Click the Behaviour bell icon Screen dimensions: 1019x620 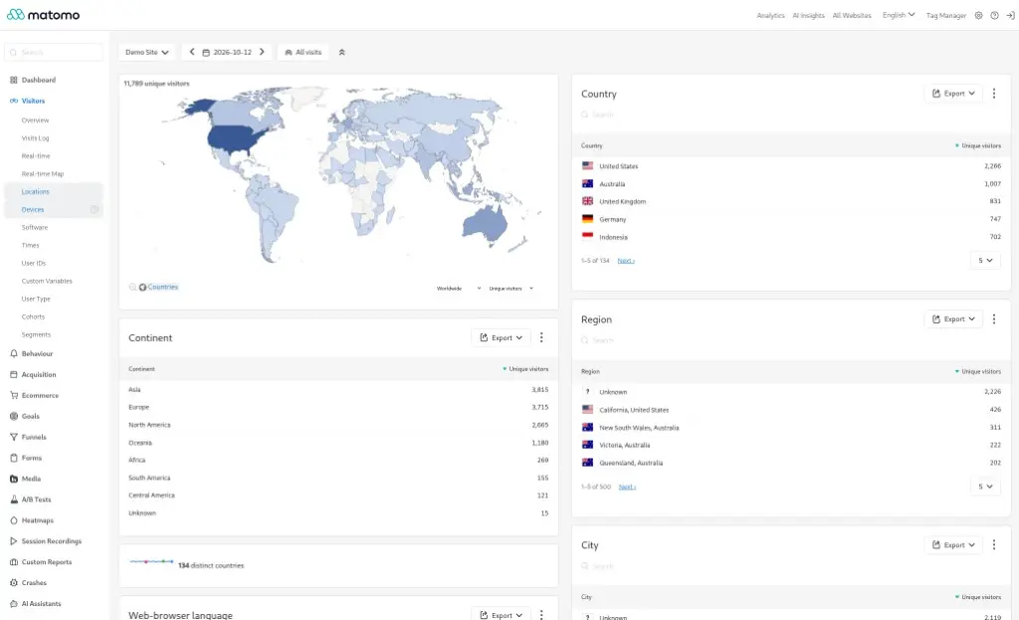(x=14, y=353)
